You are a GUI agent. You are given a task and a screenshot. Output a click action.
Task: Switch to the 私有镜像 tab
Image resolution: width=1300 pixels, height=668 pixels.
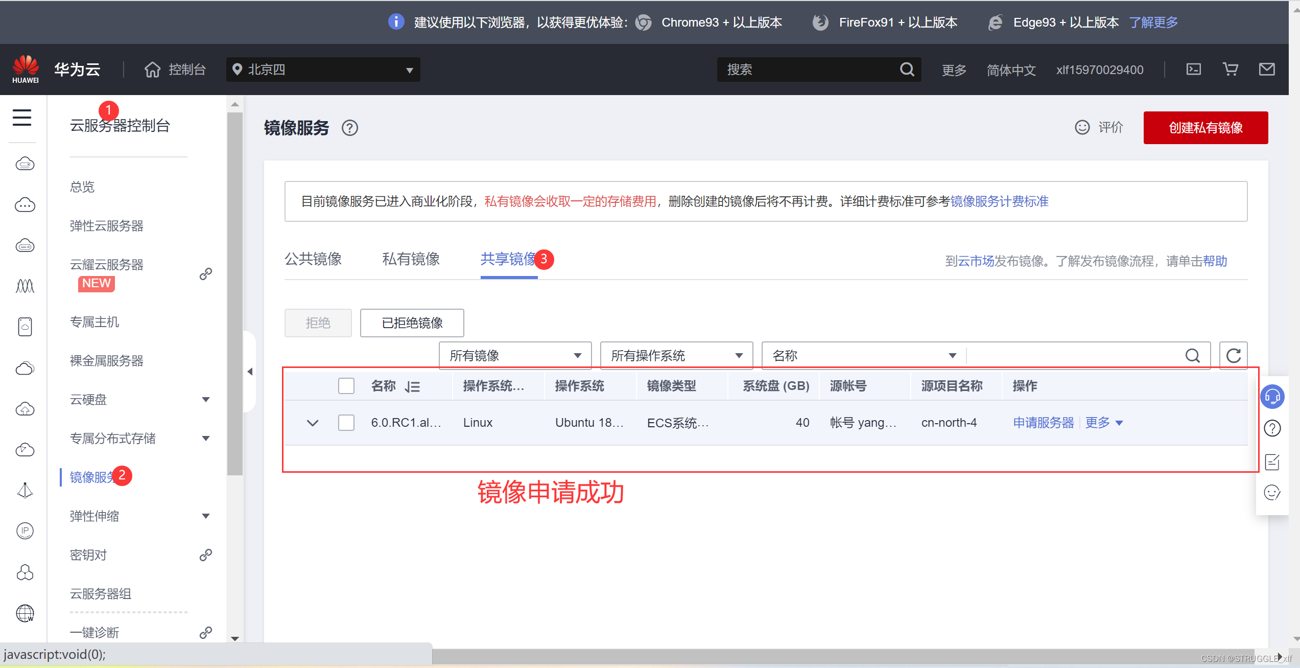pos(411,259)
